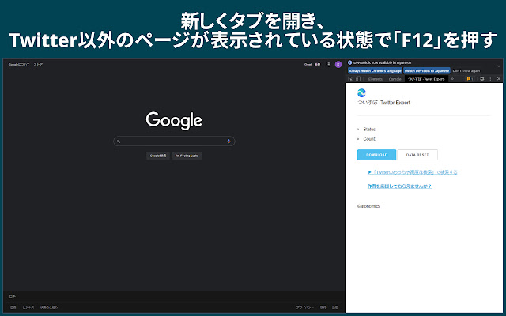Image resolution: width=506 pixels, height=316 pixels.
Task: Click the Count text in extension panel
Action: click(369, 139)
